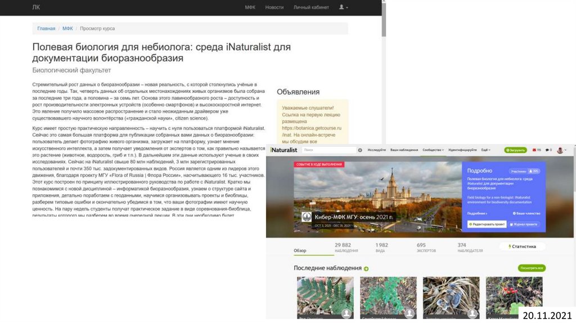This screenshot has width=576, height=323.
Task: Open Ваше членство settings
Action: point(526,213)
